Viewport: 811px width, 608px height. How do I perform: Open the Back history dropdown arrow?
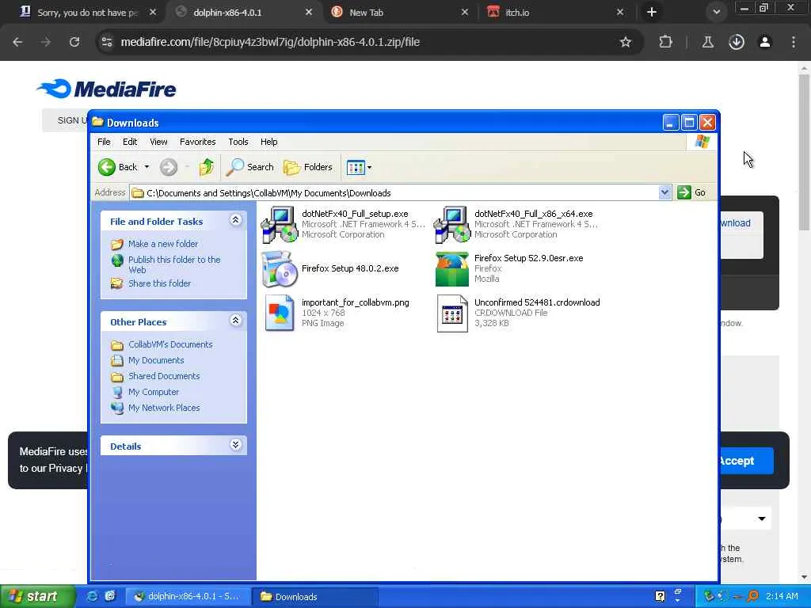(147, 167)
